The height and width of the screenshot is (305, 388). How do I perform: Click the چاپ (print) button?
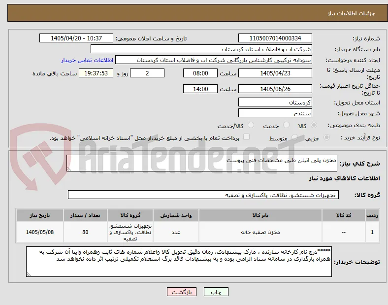pyautogui.click(x=216, y=292)
